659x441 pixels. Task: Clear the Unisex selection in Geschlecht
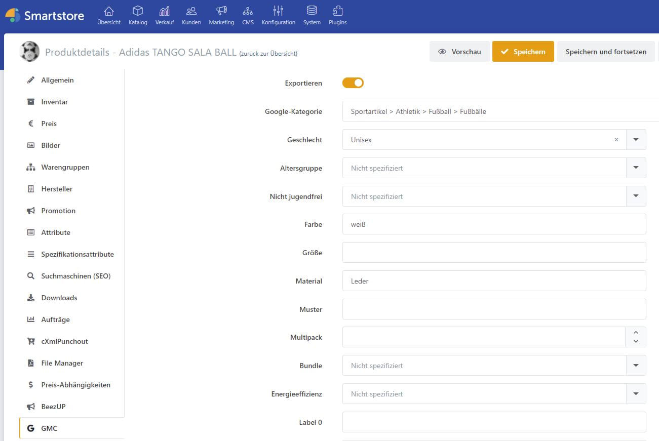pyautogui.click(x=616, y=140)
